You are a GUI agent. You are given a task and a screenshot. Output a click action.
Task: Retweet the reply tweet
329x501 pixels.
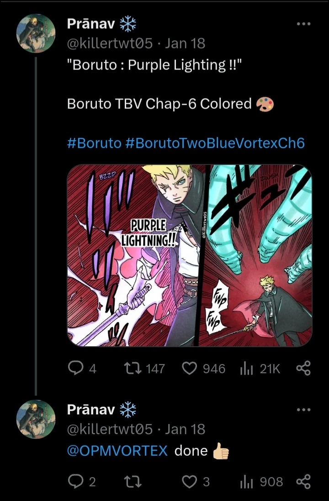point(133,481)
